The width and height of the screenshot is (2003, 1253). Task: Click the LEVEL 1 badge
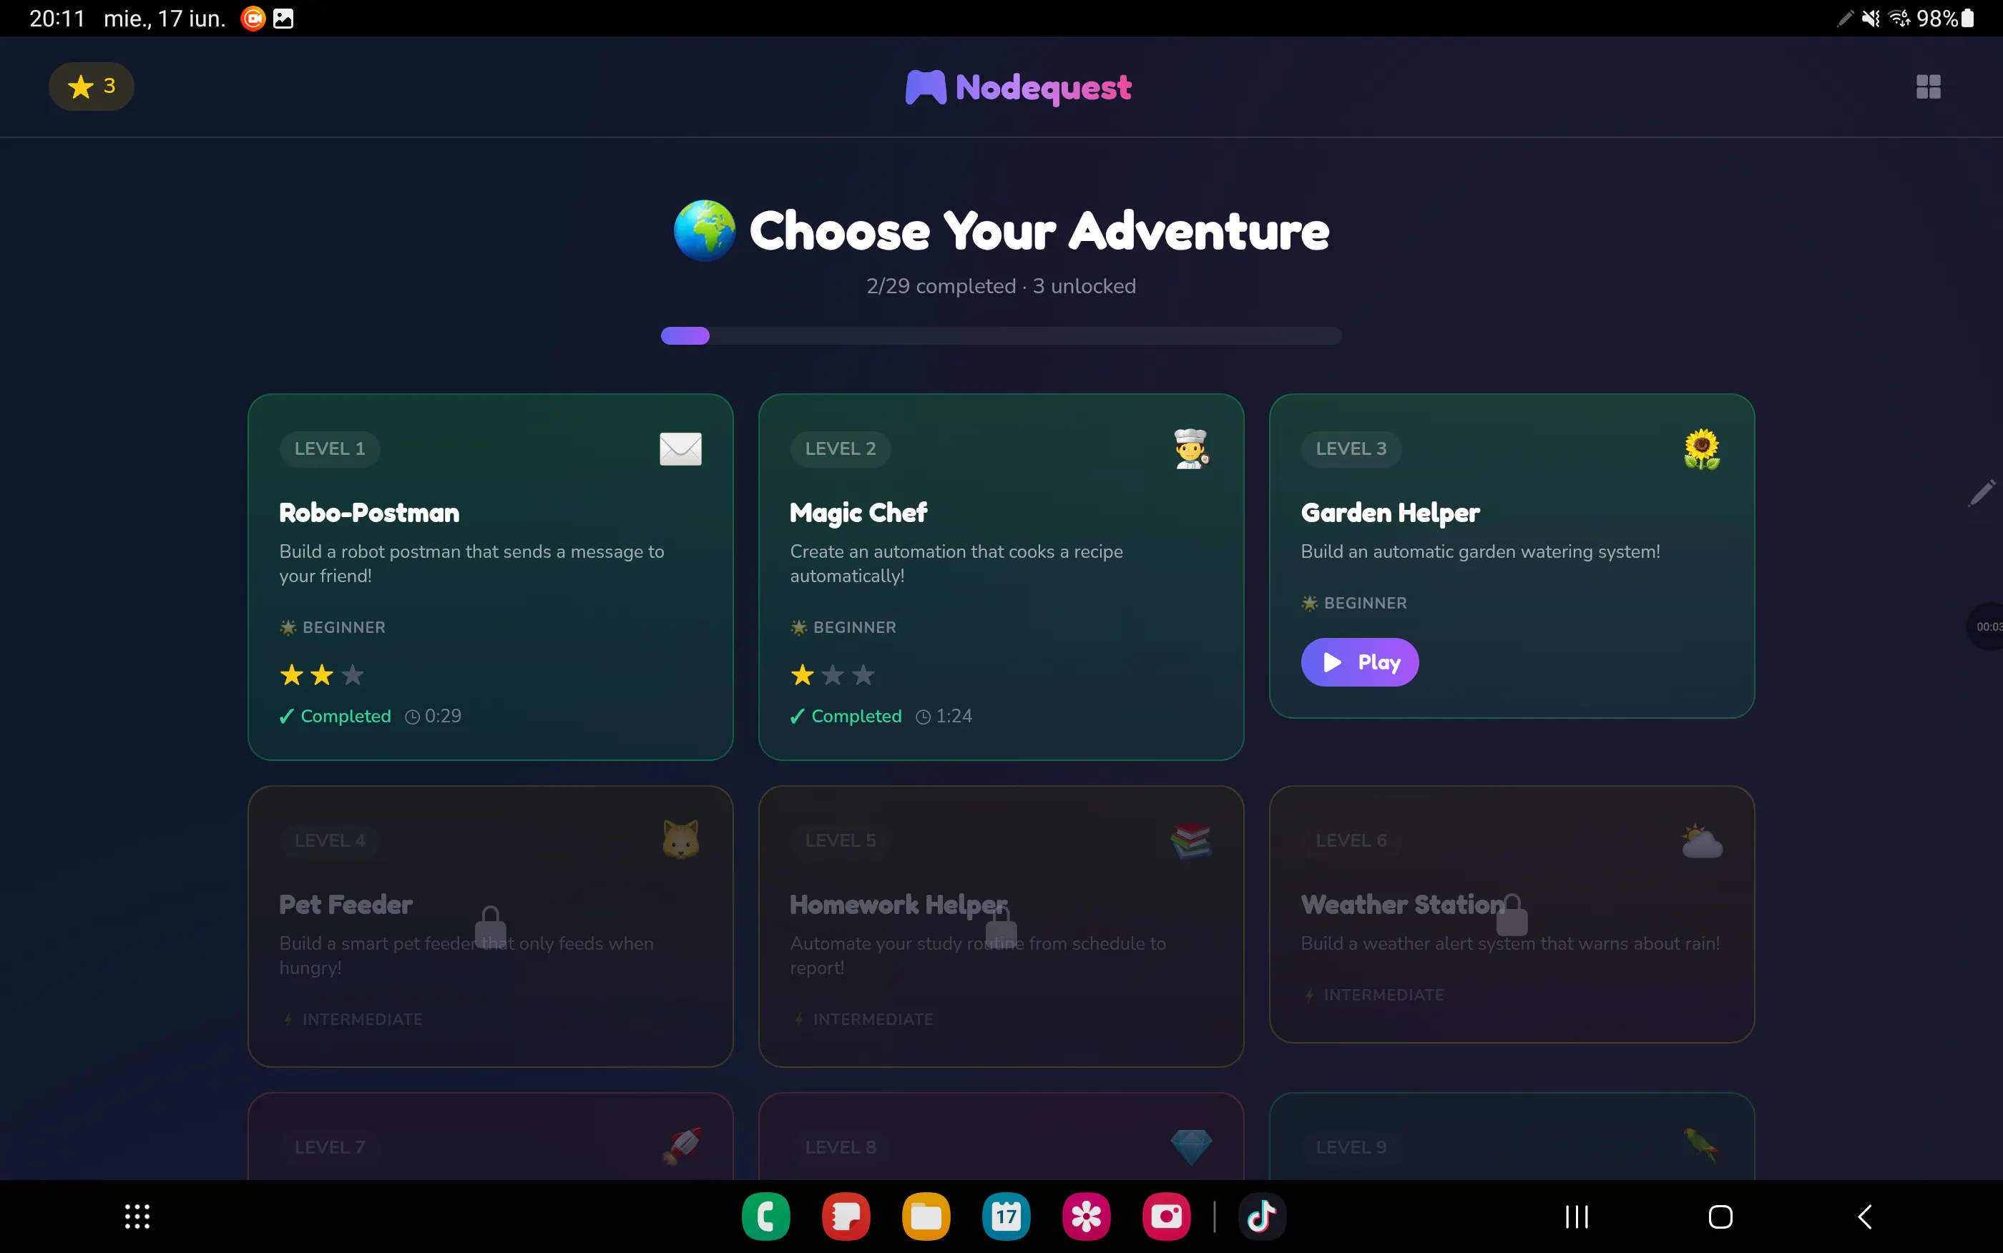(330, 448)
